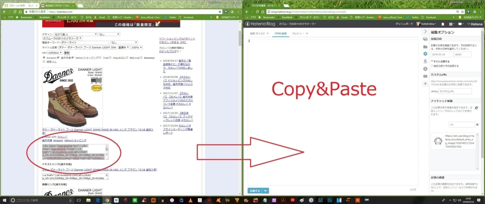Open the notifications speech bubble icon in Hatena header
Image resolution: width=485 pixels, height=204 pixels.
(460, 24)
